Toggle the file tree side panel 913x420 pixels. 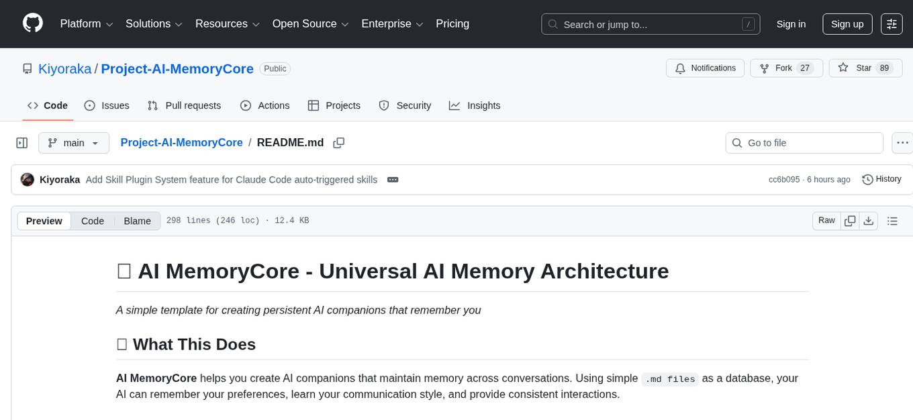pos(21,142)
